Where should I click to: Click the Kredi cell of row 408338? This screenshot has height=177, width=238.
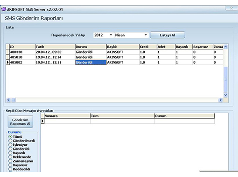tap(148, 52)
